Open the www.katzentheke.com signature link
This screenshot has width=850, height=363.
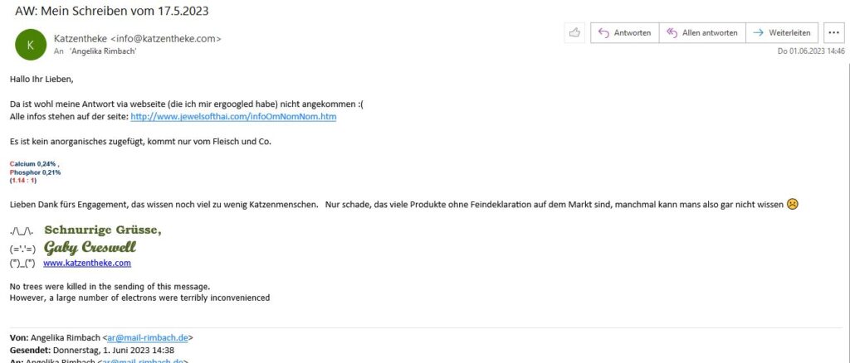86,263
